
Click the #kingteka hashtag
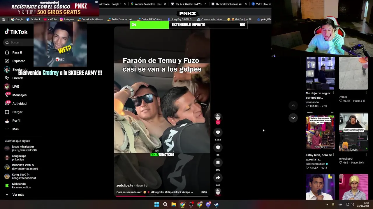158,192
